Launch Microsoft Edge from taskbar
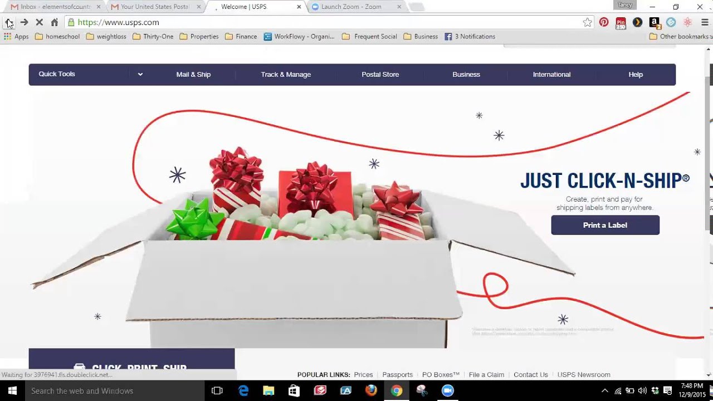 coord(243,391)
